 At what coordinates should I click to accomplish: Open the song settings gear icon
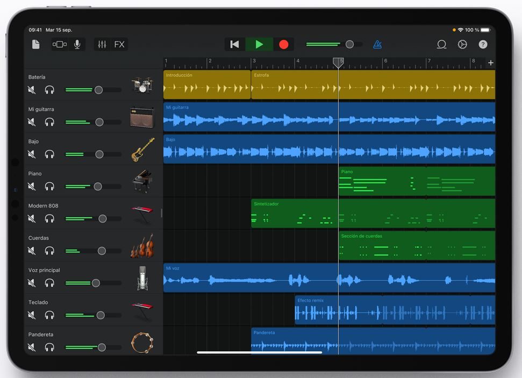click(x=461, y=45)
